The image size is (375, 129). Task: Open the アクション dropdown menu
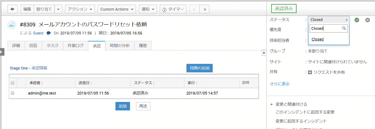point(80,9)
